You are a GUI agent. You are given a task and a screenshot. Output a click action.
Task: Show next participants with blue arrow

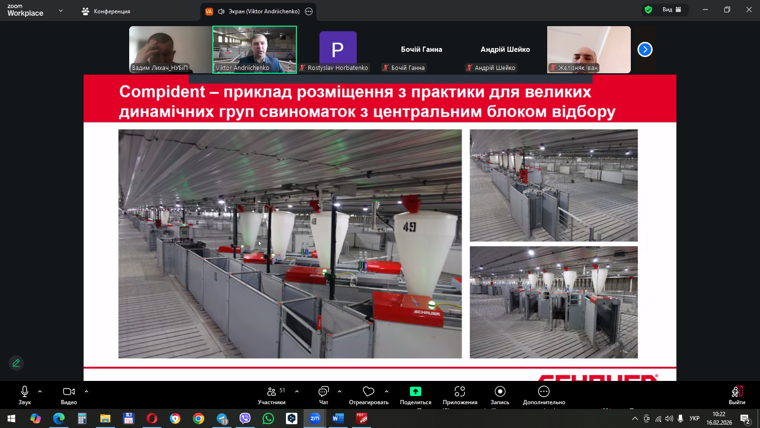coord(645,49)
